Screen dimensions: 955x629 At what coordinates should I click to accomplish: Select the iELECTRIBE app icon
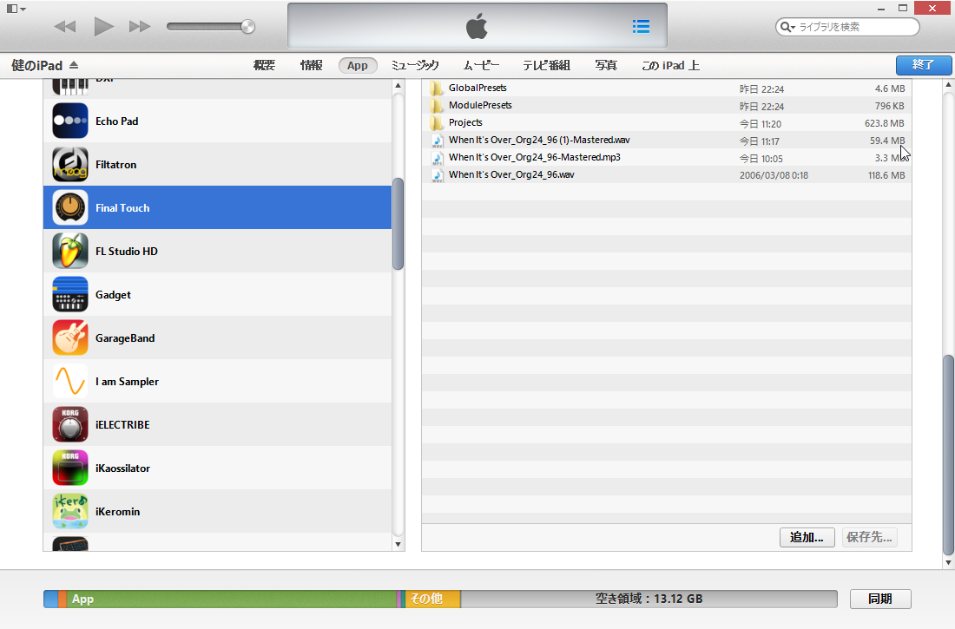[x=70, y=424]
